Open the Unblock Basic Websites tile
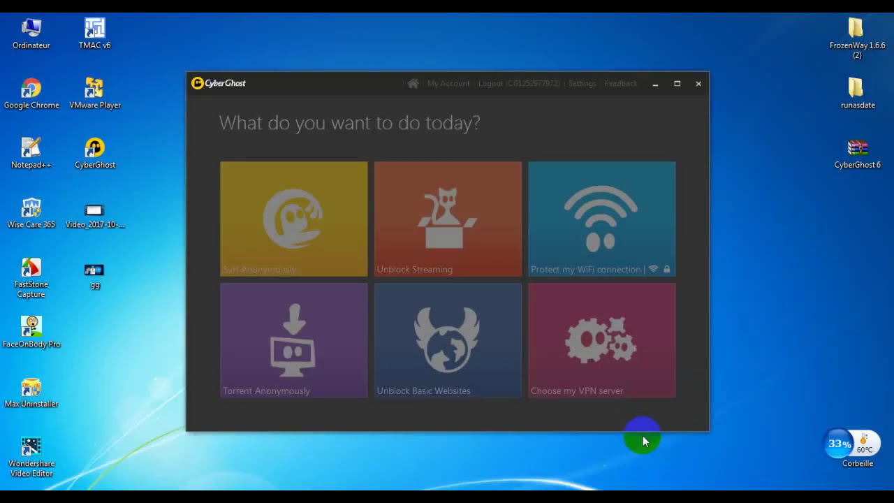Viewport: 894px width, 503px height. (448, 340)
